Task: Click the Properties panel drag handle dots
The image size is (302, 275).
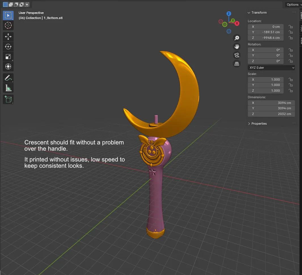Action: click(x=294, y=123)
